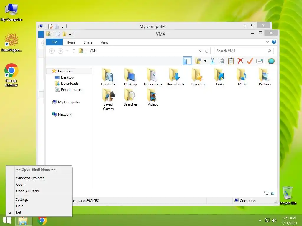Click the Forward navigation arrow

coord(60,51)
